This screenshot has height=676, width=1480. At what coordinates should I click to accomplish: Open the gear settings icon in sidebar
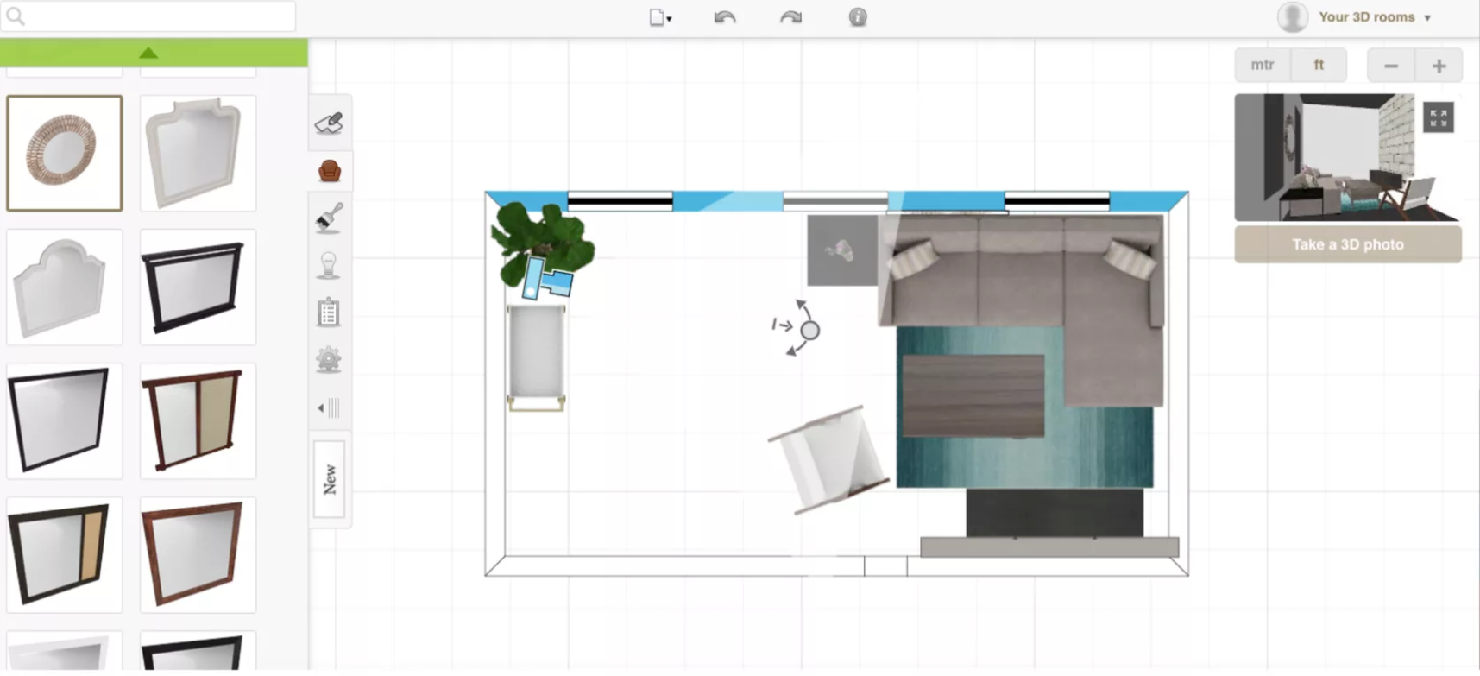pos(329,359)
